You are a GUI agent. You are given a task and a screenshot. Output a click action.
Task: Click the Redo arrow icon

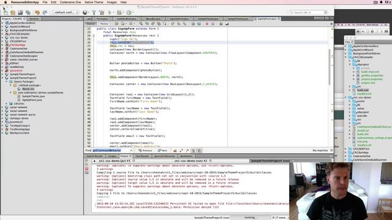(x=45, y=12)
